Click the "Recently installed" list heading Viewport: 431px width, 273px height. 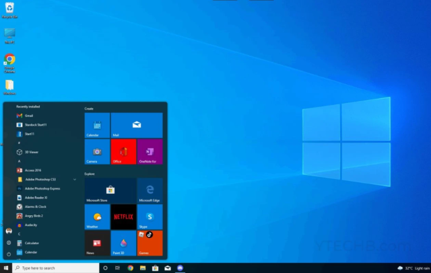click(28, 107)
